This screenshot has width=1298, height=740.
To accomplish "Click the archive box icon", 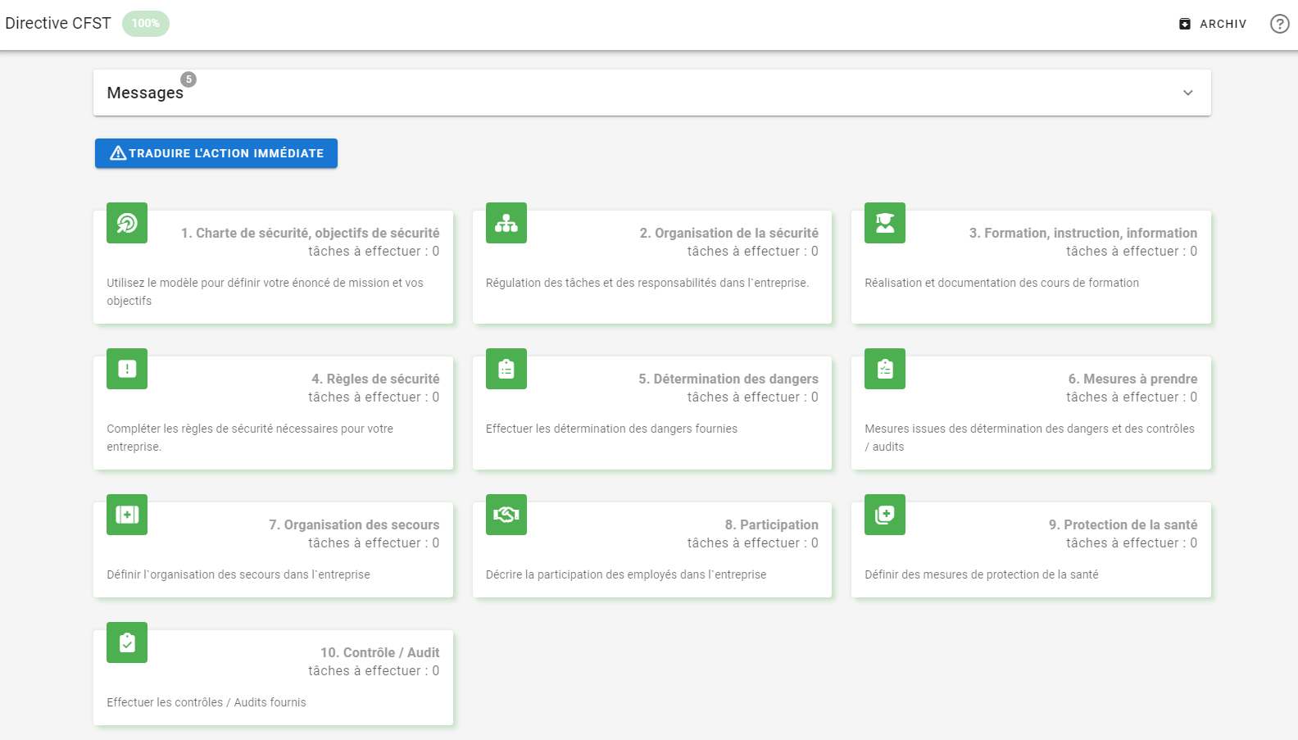I will [1185, 24].
